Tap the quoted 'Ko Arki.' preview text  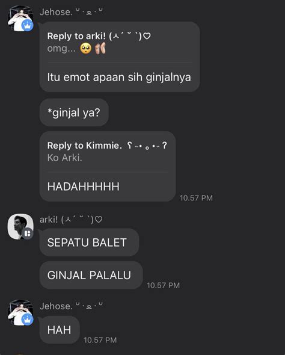65,158
